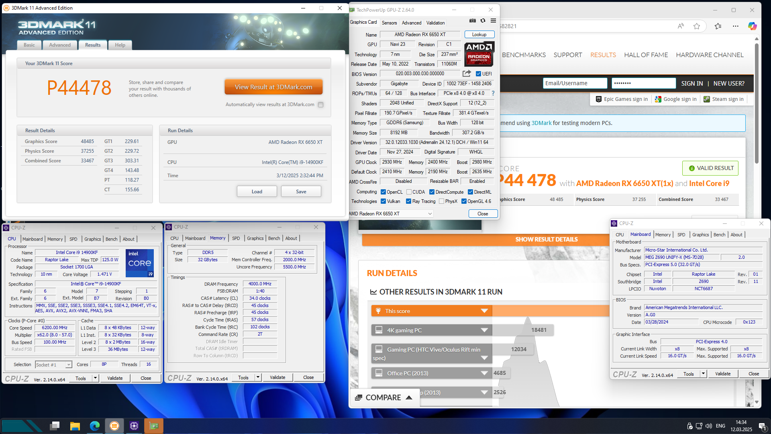Image resolution: width=771 pixels, height=434 pixels.
Task: Toggle the UEFI checkbox in GPU-Z
Action: (478, 74)
